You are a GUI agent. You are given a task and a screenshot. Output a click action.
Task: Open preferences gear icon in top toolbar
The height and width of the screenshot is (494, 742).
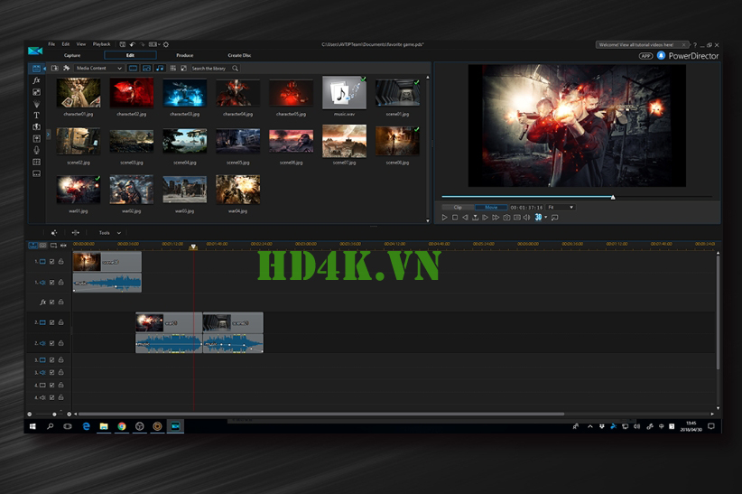[166, 44]
